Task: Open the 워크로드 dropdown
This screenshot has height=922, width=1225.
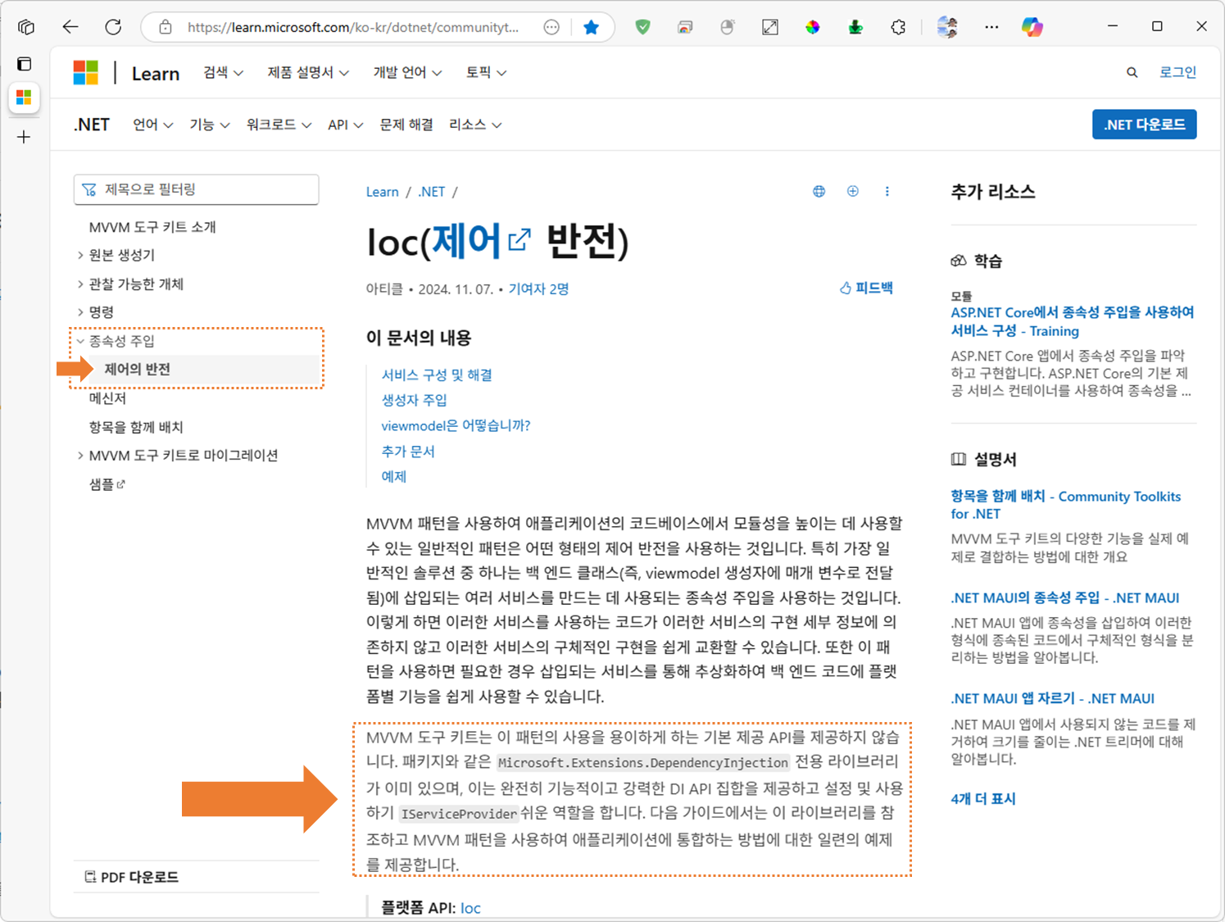Action: [279, 125]
